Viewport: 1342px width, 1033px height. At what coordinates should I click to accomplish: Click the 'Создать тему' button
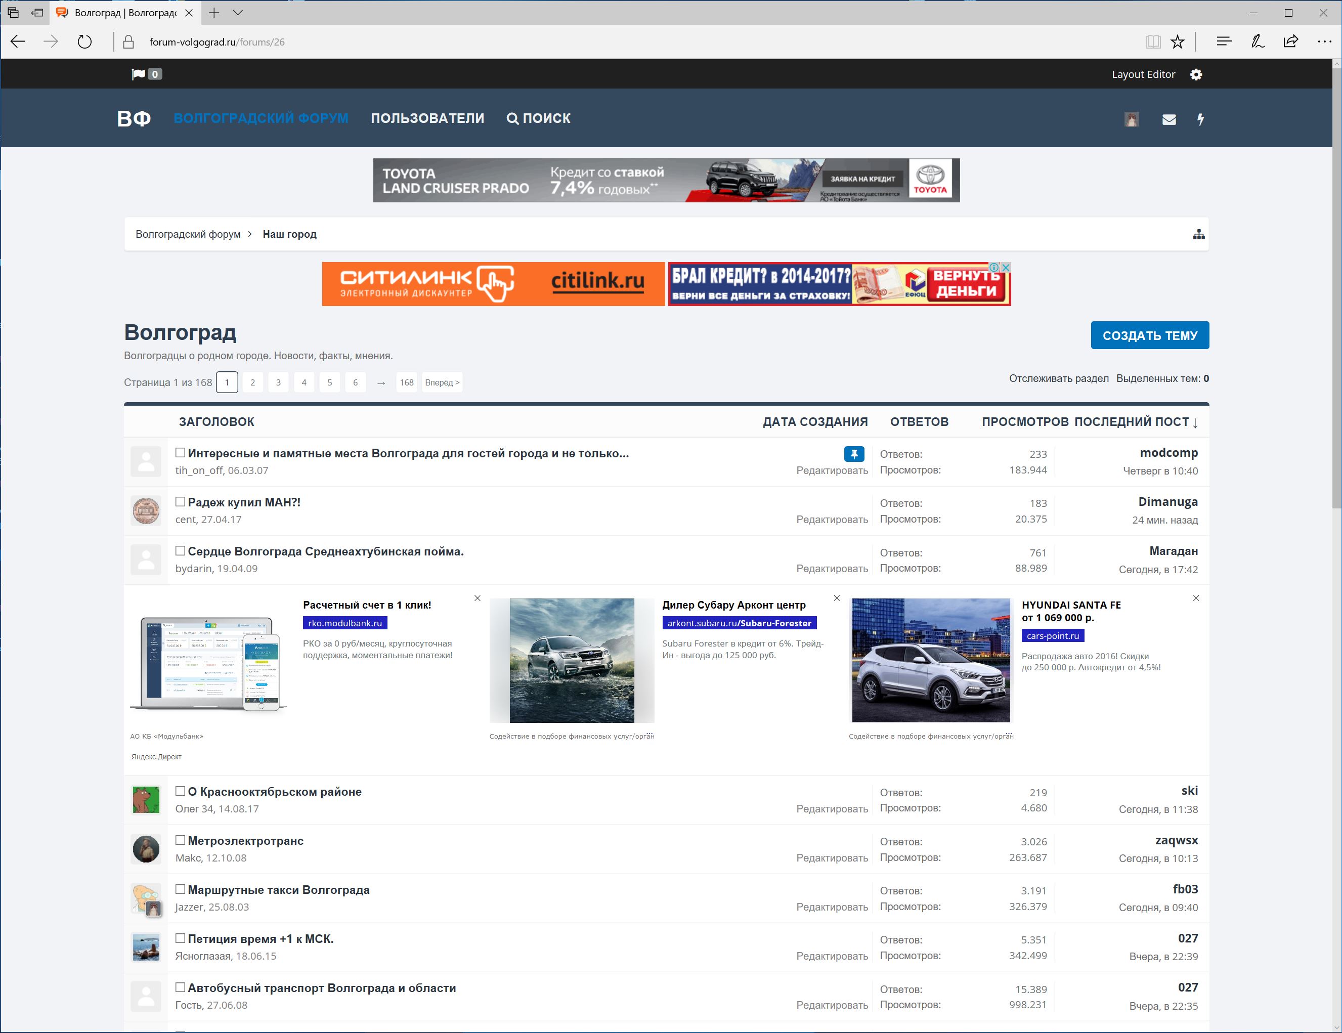pyautogui.click(x=1149, y=335)
